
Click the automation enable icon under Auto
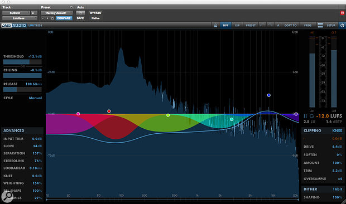point(80,13)
